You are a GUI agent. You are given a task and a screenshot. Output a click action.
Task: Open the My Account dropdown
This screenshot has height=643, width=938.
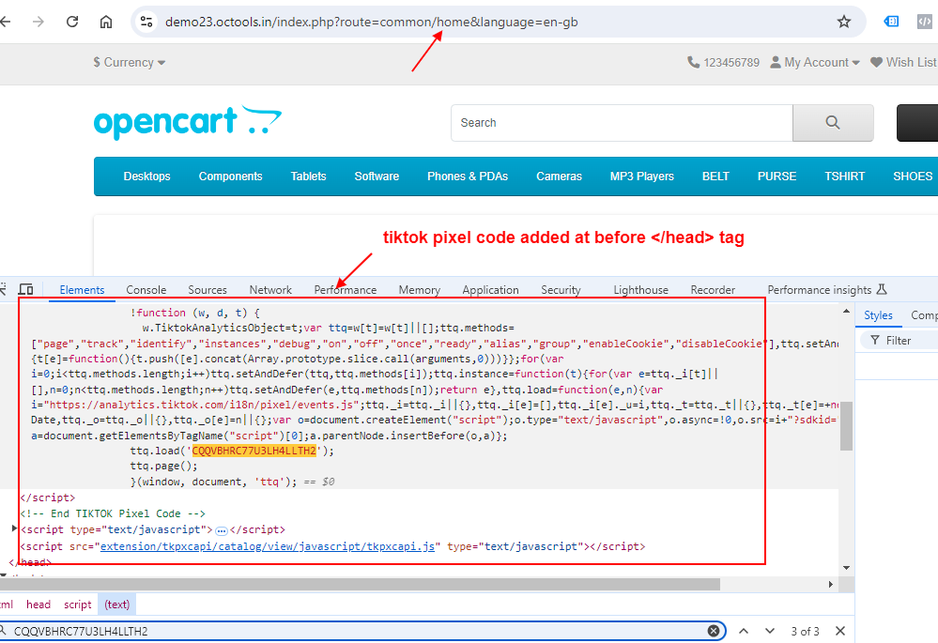(815, 62)
